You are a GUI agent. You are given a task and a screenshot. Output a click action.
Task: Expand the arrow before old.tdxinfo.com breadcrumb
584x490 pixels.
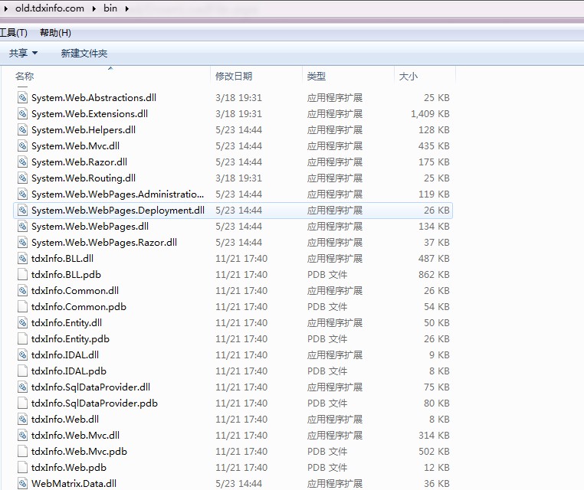[x=6, y=8]
